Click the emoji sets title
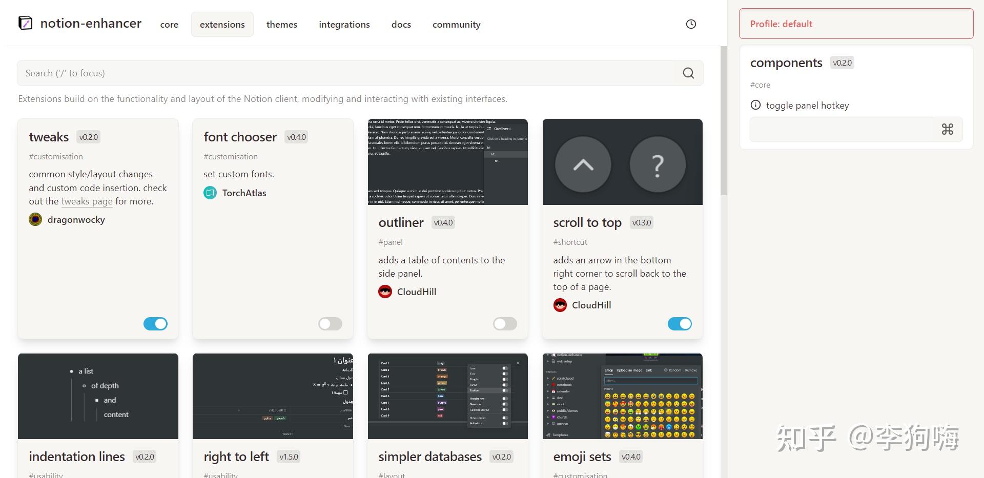This screenshot has width=984, height=478. point(582,456)
